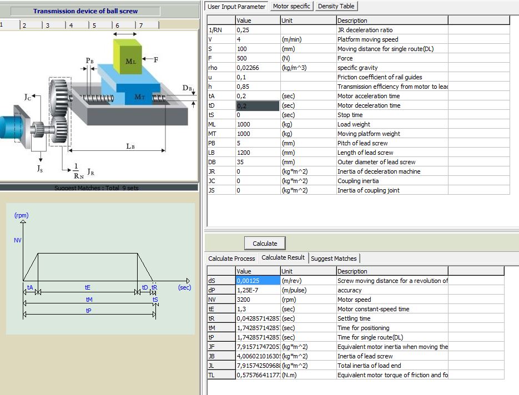Edit the tA acceleration time value
This screenshot has width=519, height=395.
[x=258, y=96]
